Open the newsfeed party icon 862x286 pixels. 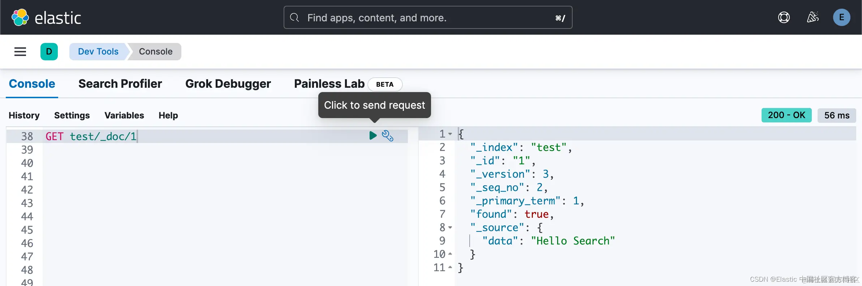tap(813, 17)
